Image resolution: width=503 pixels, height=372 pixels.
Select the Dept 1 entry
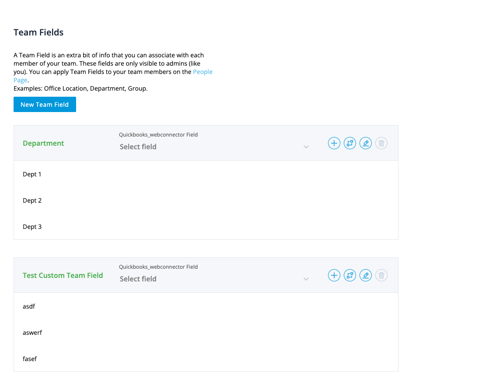point(32,174)
